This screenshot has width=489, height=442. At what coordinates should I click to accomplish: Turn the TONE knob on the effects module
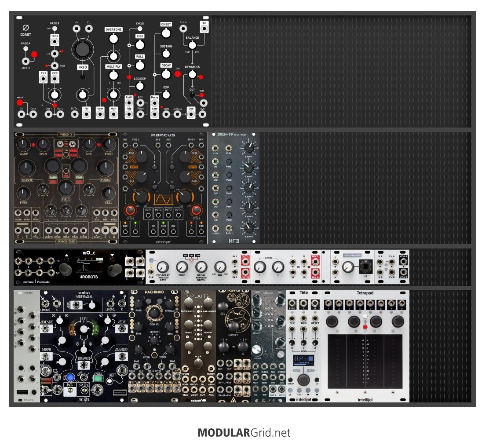(x=182, y=267)
